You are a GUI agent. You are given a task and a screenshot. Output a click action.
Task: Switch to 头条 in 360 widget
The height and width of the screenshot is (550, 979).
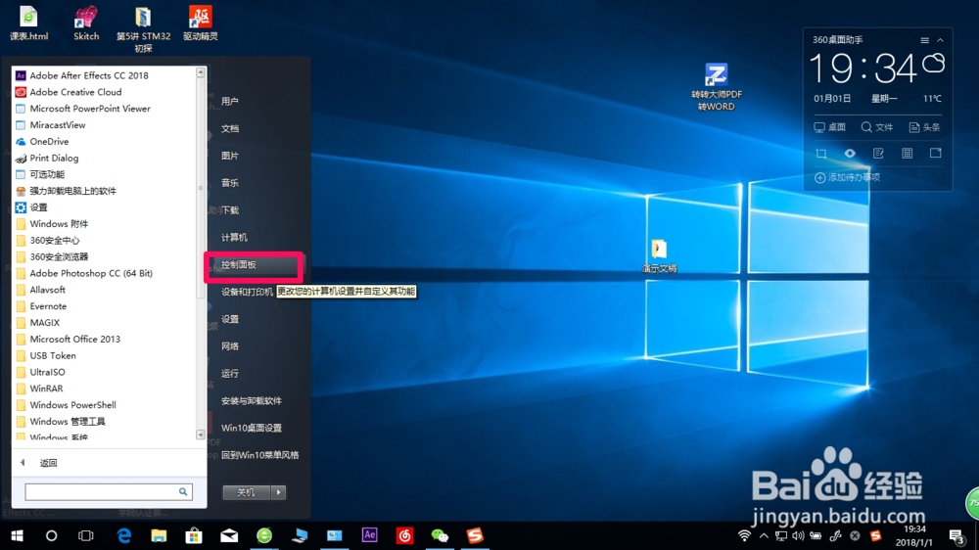click(925, 127)
